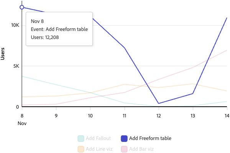Click the 5K y-axis label

point(16,66)
